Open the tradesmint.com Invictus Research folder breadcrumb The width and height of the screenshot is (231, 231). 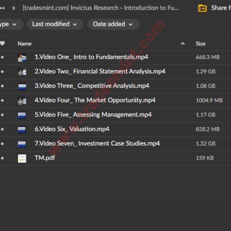click(101, 8)
